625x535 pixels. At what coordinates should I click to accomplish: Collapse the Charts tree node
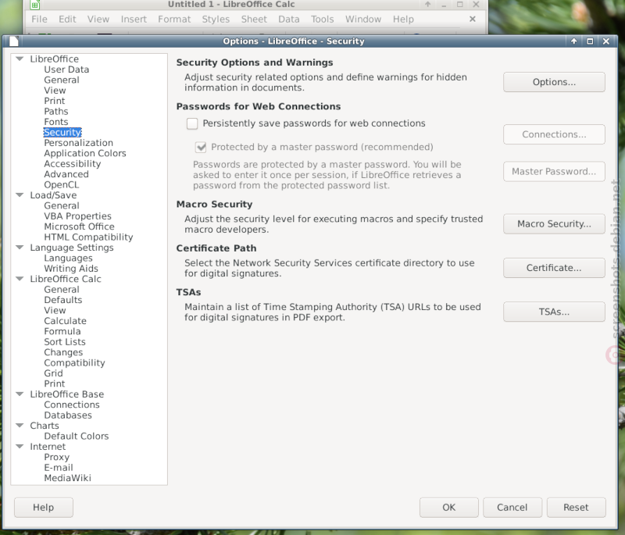pyautogui.click(x=20, y=426)
